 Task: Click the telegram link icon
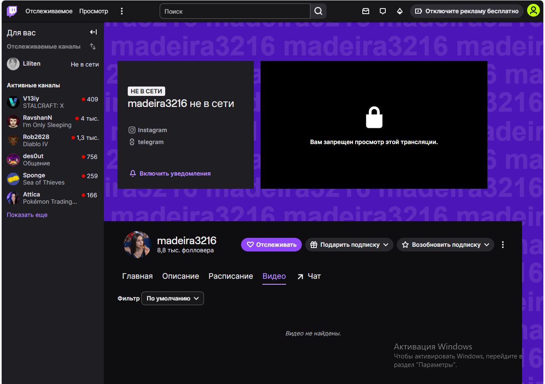[x=132, y=142]
